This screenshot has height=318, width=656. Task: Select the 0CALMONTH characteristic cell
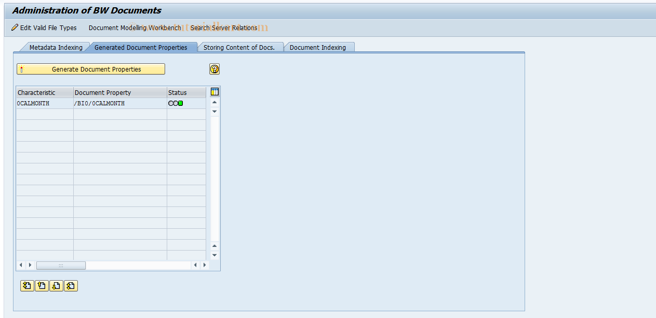tap(45, 103)
